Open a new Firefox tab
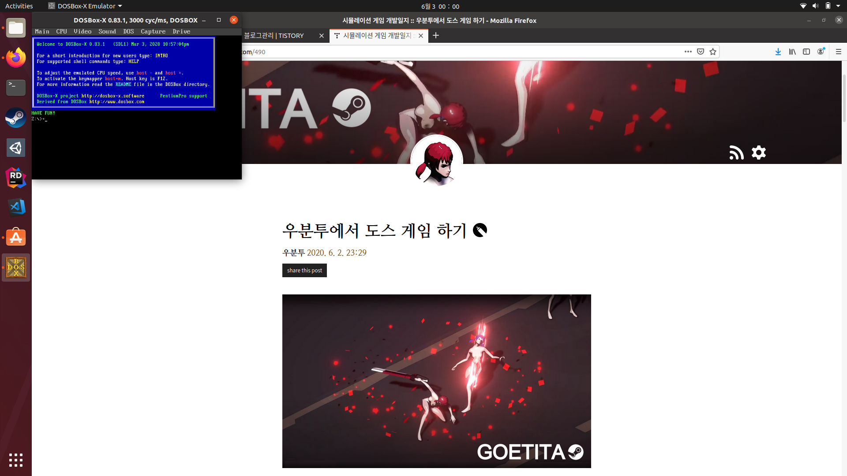This screenshot has height=476, width=847. pos(436,35)
